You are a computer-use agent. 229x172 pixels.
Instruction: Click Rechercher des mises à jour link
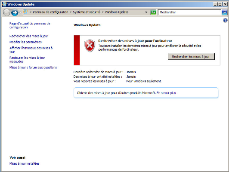pyautogui.click(x=29, y=36)
